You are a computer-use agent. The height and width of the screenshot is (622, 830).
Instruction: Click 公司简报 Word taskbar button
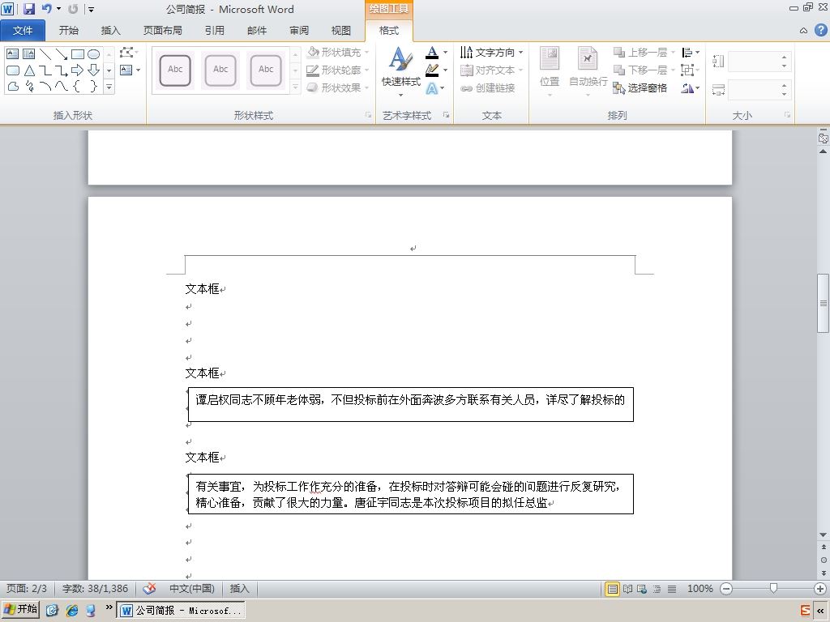click(181, 610)
